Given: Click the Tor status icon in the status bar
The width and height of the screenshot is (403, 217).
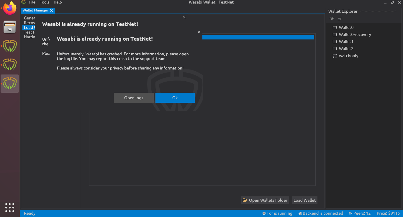Looking at the screenshot, I should [264, 213].
